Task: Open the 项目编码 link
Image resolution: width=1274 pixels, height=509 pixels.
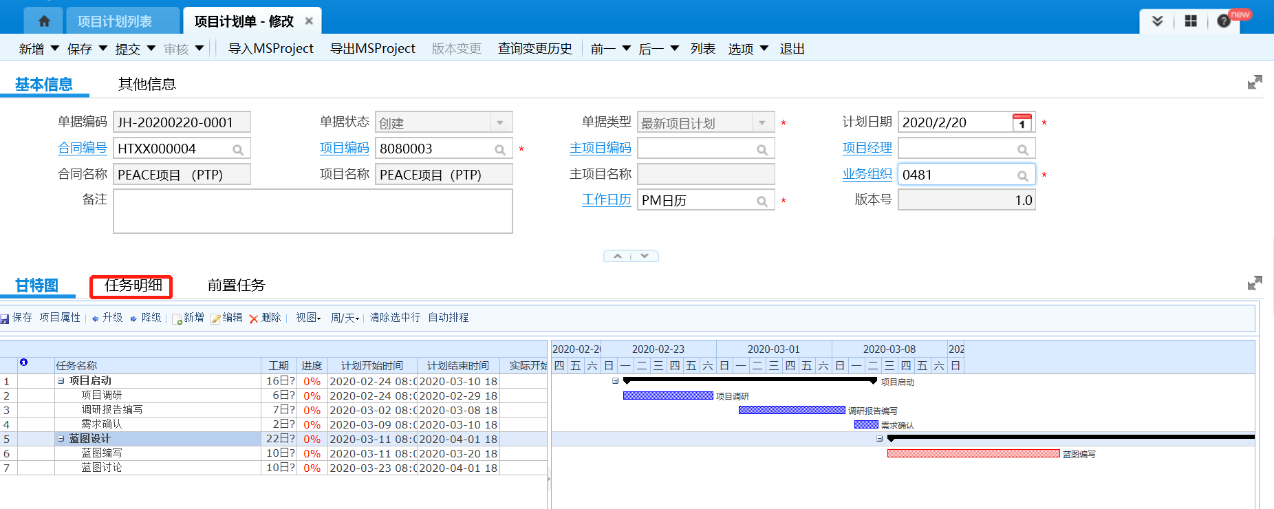Action: point(345,148)
